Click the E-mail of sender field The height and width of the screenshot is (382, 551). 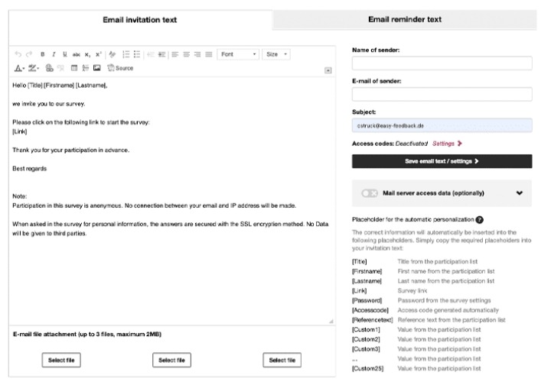tap(442, 95)
